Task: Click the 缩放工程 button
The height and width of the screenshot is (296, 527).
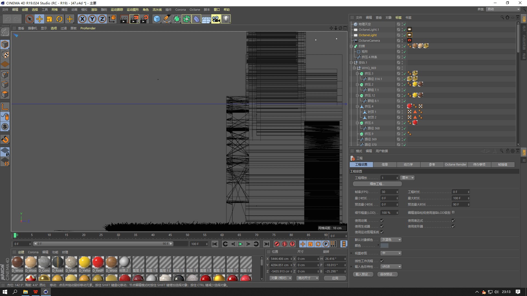Action: pyautogui.click(x=377, y=184)
